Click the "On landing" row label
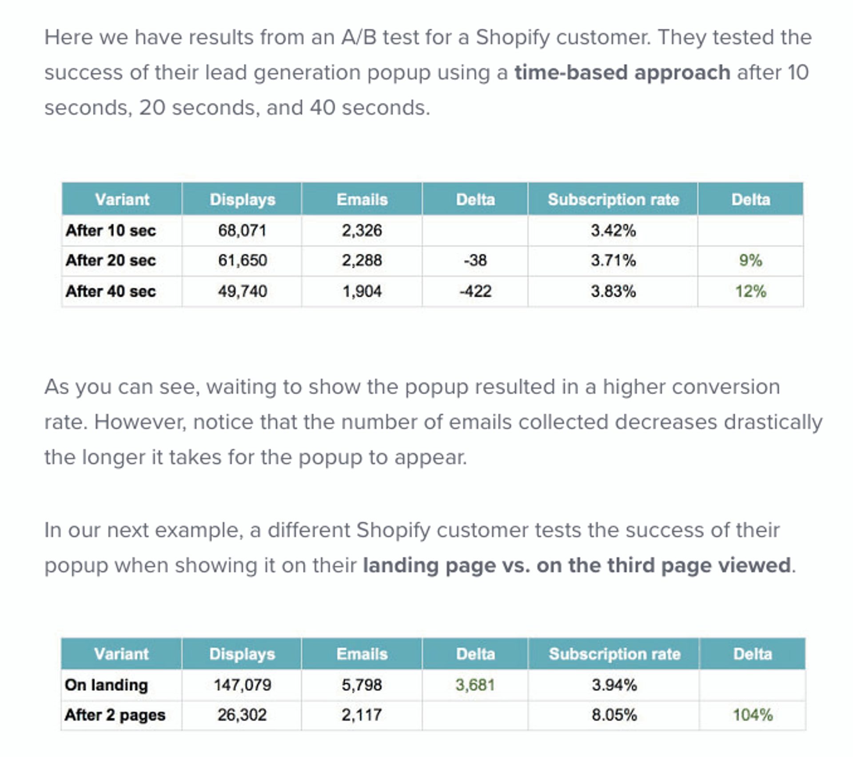 [106, 685]
